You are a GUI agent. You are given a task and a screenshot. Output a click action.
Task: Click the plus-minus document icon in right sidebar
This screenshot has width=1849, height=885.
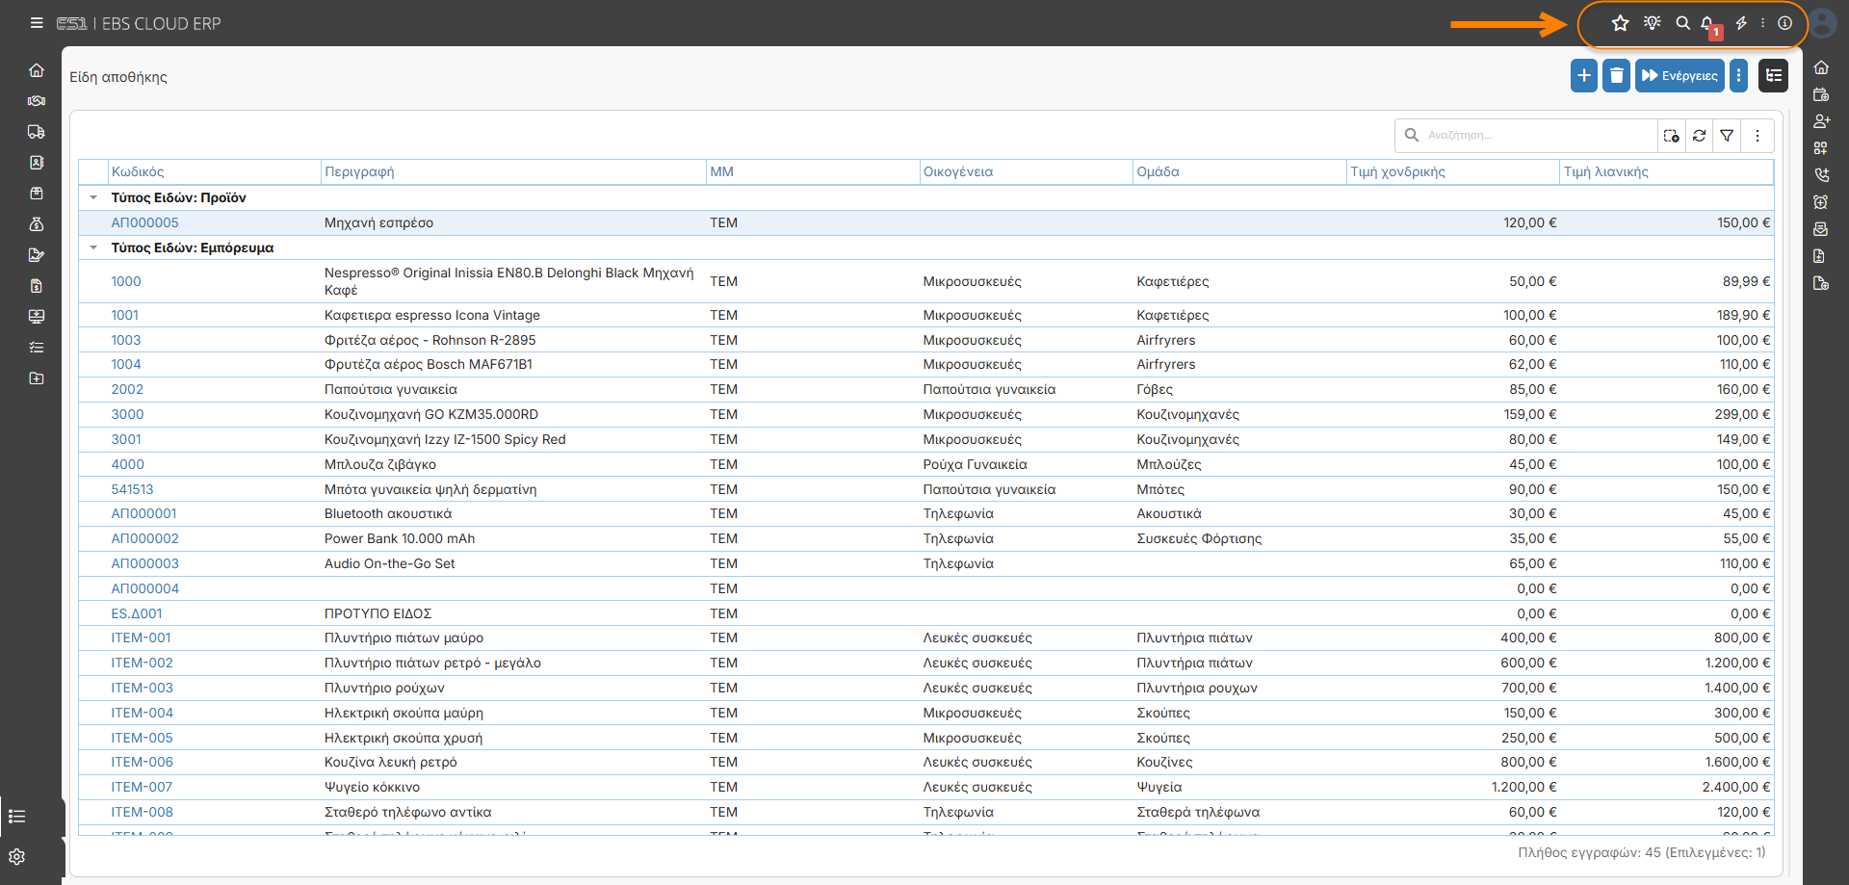point(1821,256)
